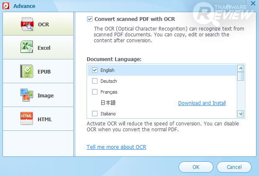Select the HTML settings tab
This screenshot has width=259, height=176.
point(38,119)
